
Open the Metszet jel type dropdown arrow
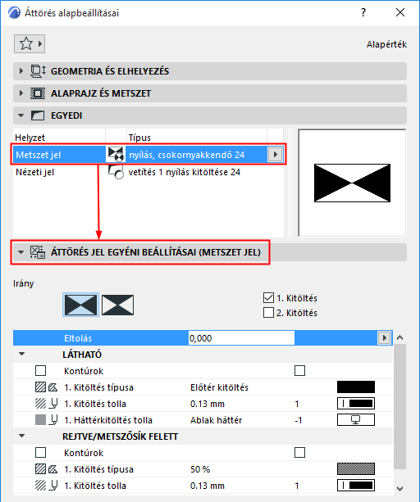tap(275, 155)
